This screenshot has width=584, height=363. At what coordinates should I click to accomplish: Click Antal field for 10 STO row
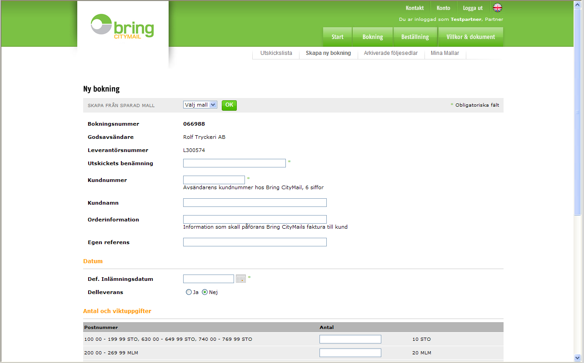pos(350,339)
